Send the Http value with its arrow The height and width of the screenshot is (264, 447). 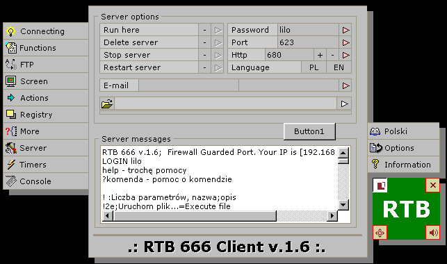[346, 55]
